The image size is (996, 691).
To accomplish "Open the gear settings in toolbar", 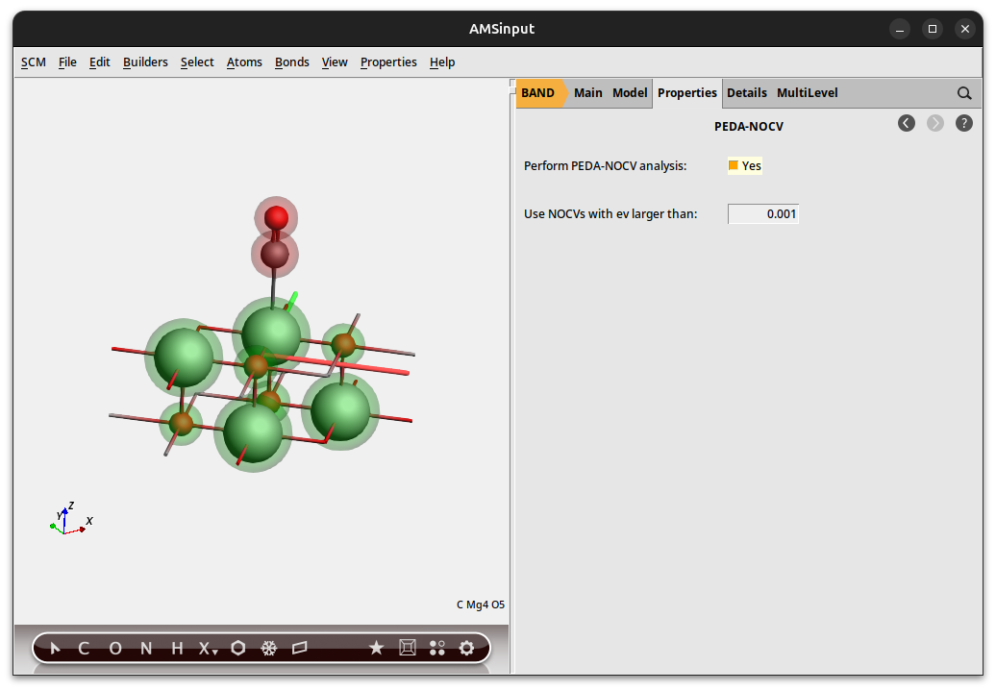I will coord(467,649).
